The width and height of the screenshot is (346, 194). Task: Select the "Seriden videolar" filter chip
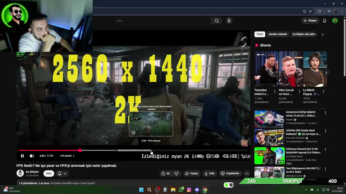click(x=278, y=34)
